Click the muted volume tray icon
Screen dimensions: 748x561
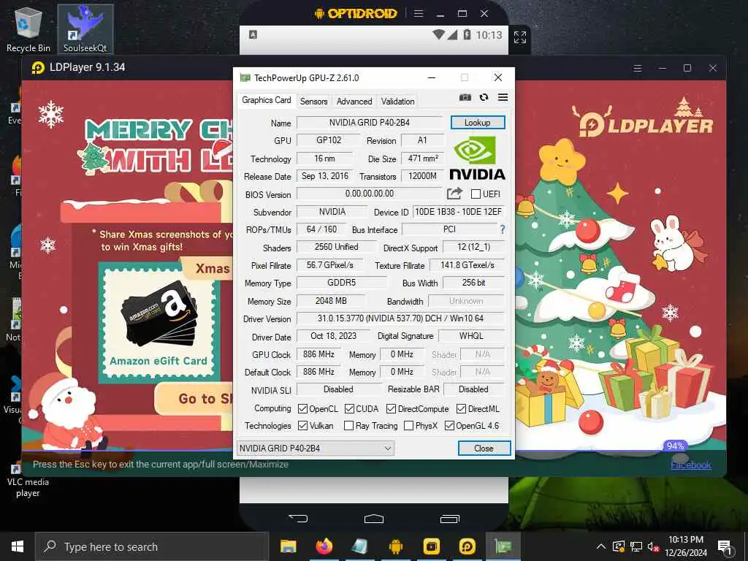coord(653,546)
